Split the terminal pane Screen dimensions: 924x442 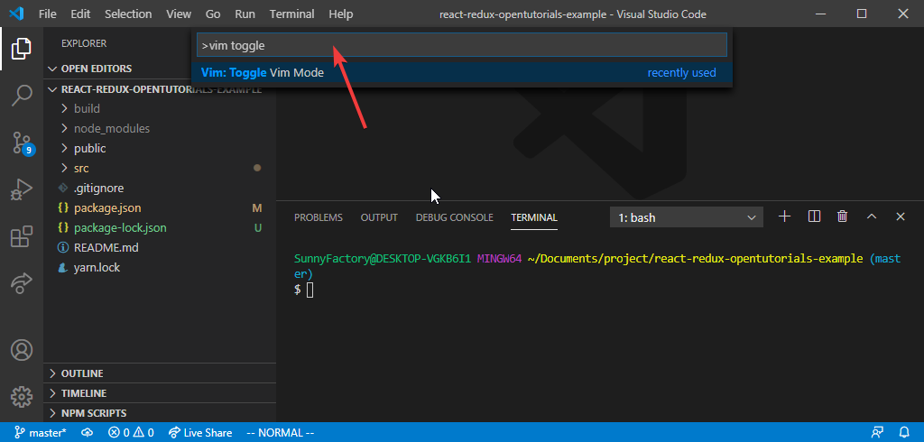coord(814,216)
